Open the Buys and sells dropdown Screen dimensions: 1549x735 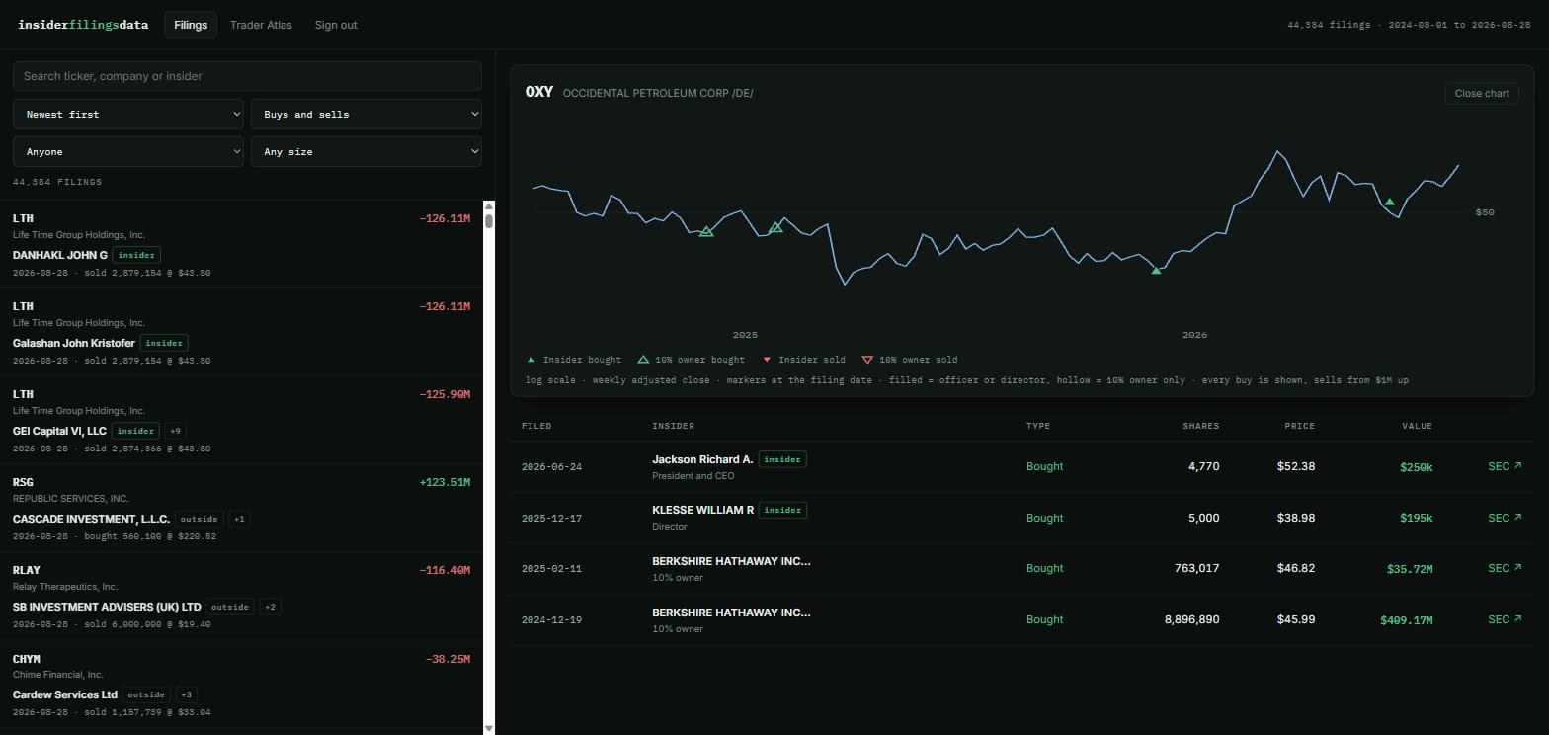pos(366,114)
